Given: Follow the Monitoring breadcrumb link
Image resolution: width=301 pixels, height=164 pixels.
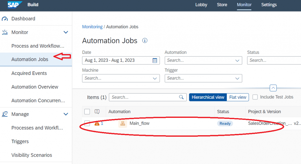Looking at the screenshot, I should coord(92,27).
